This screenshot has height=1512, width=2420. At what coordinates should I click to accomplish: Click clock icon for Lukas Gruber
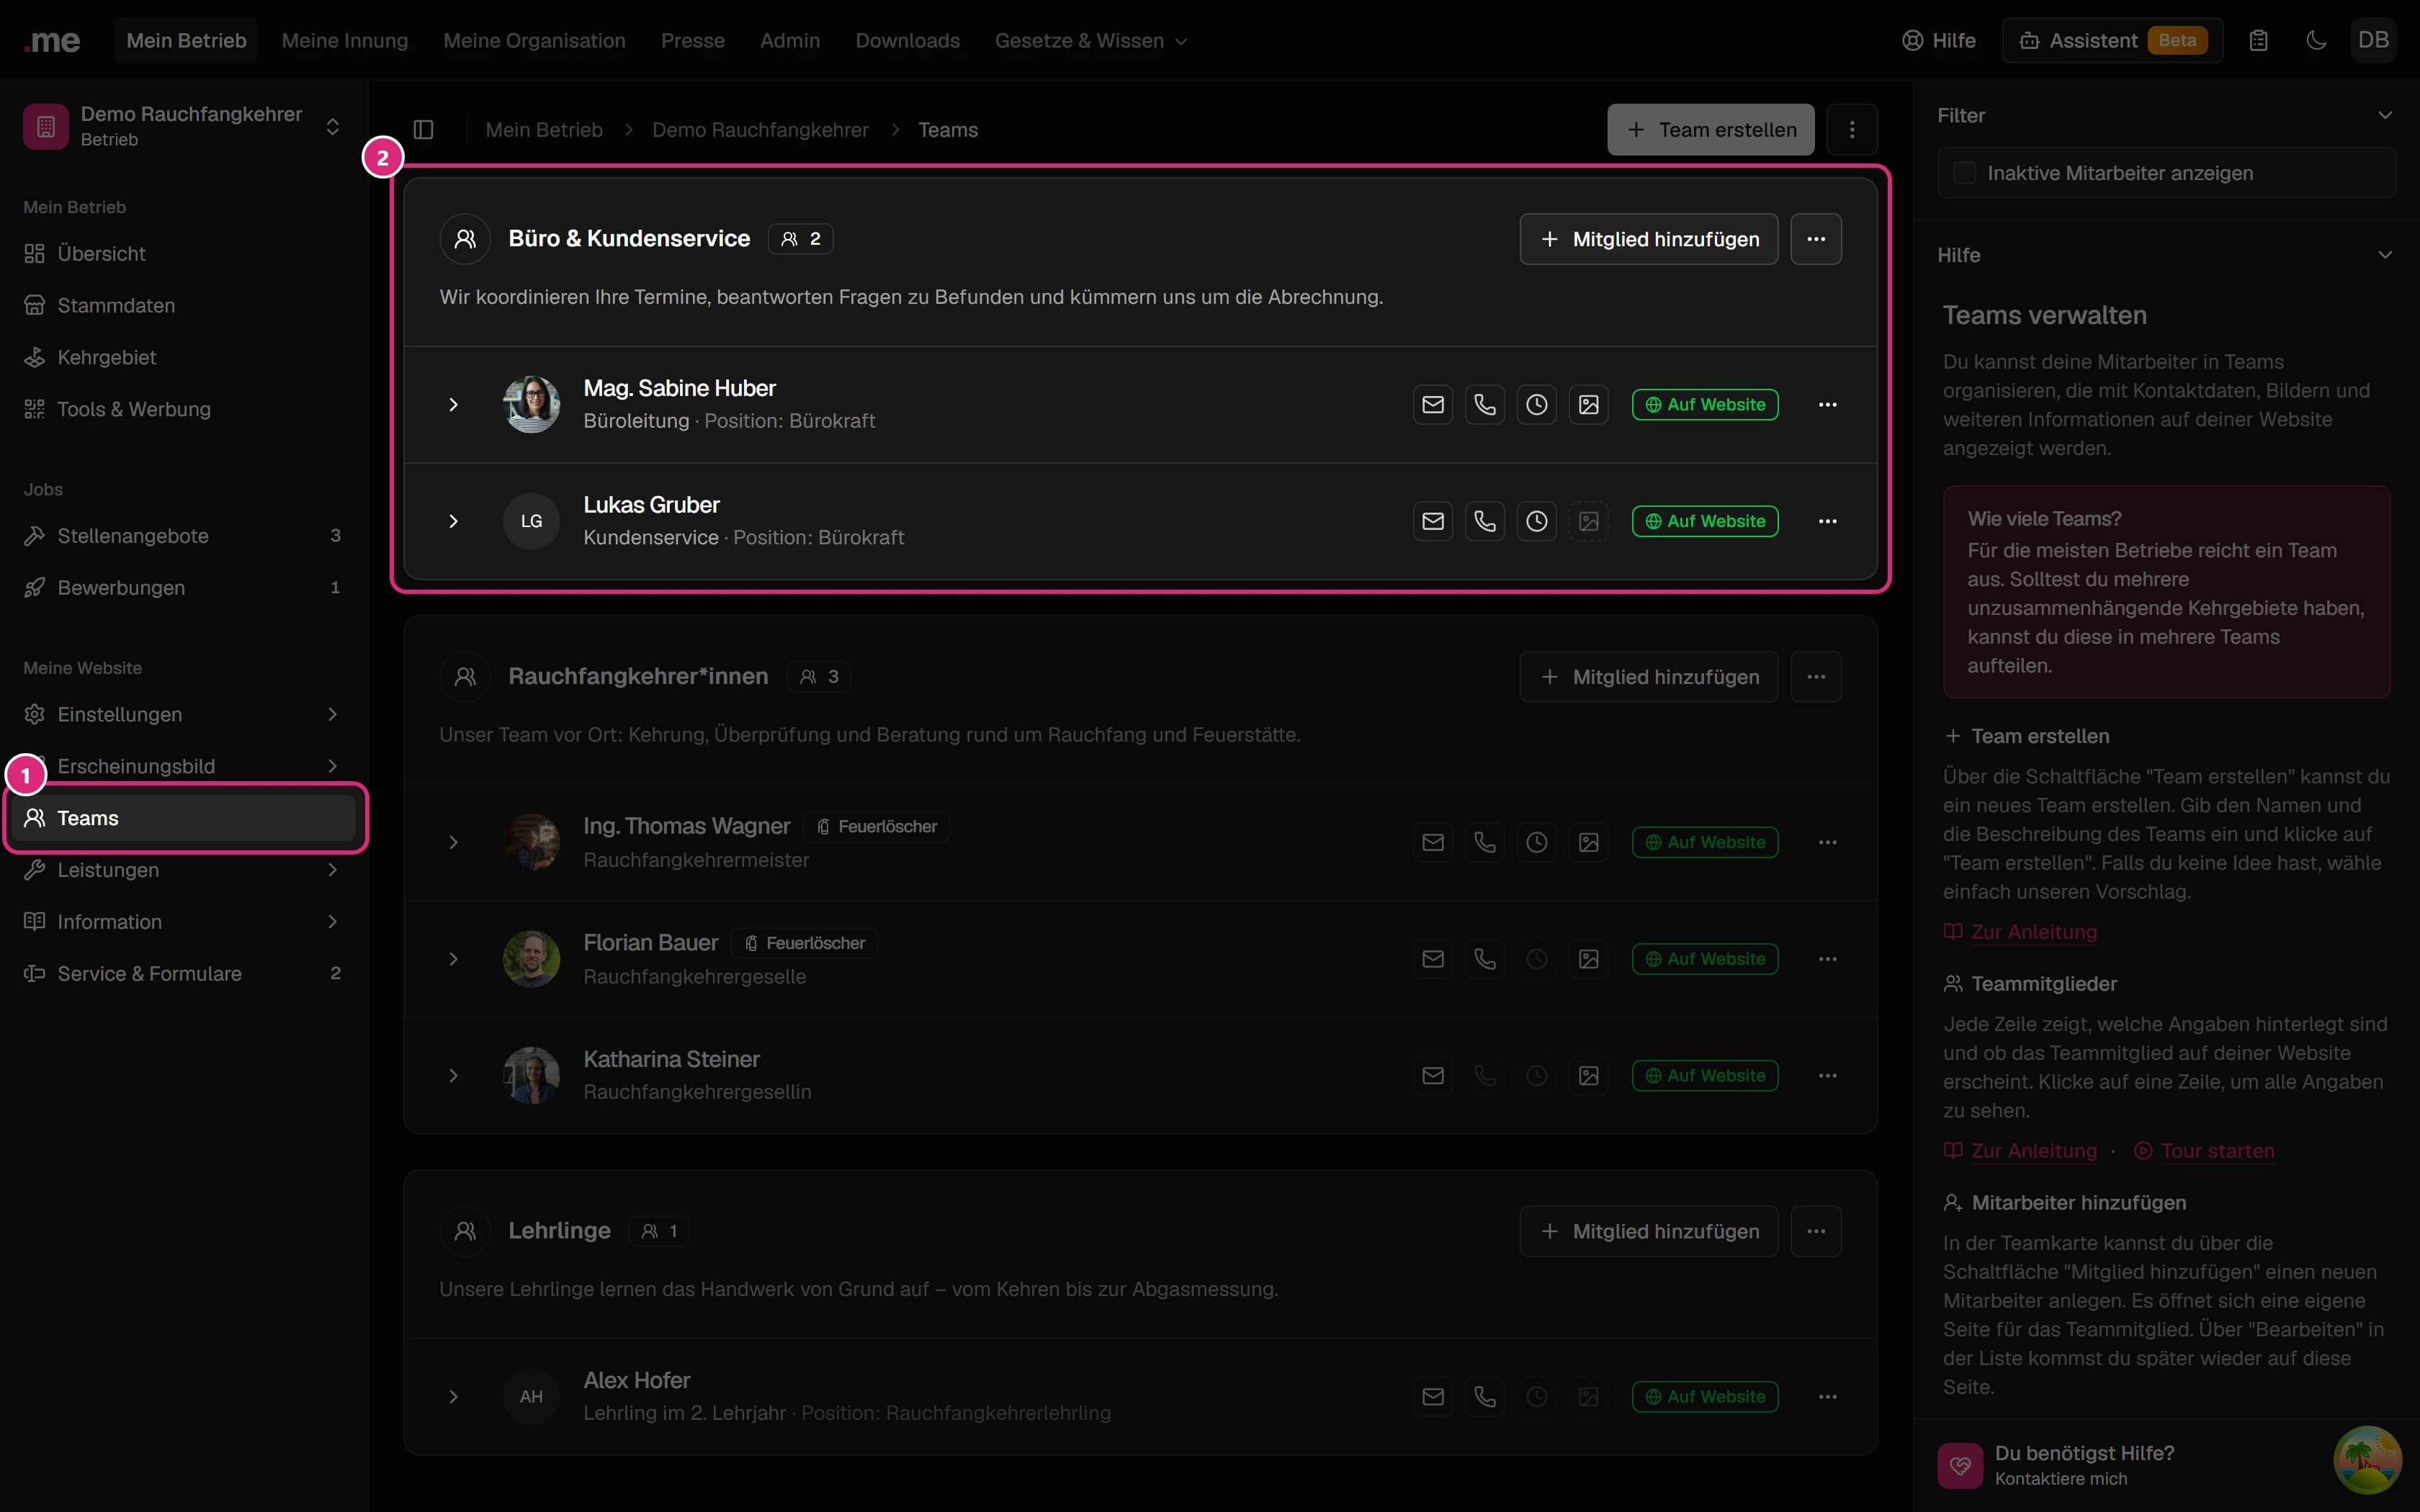click(x=1537, y=521)
